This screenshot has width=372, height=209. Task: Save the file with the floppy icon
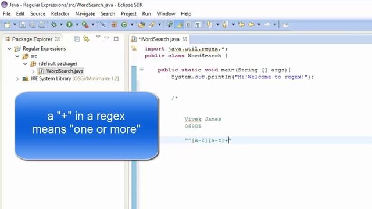(23, 24)
